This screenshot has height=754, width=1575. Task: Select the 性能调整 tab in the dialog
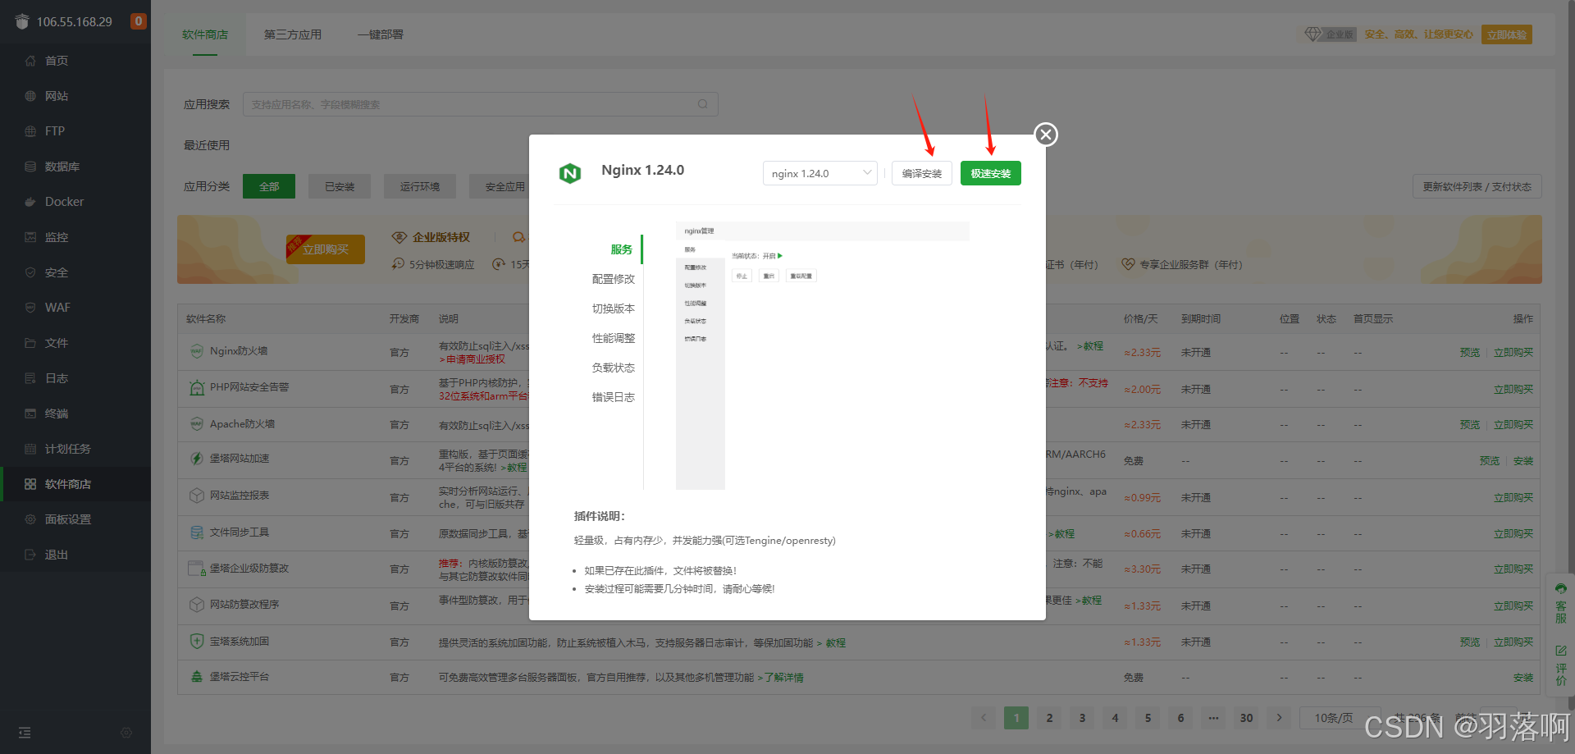pyautogui.click(x=614, y=338)
